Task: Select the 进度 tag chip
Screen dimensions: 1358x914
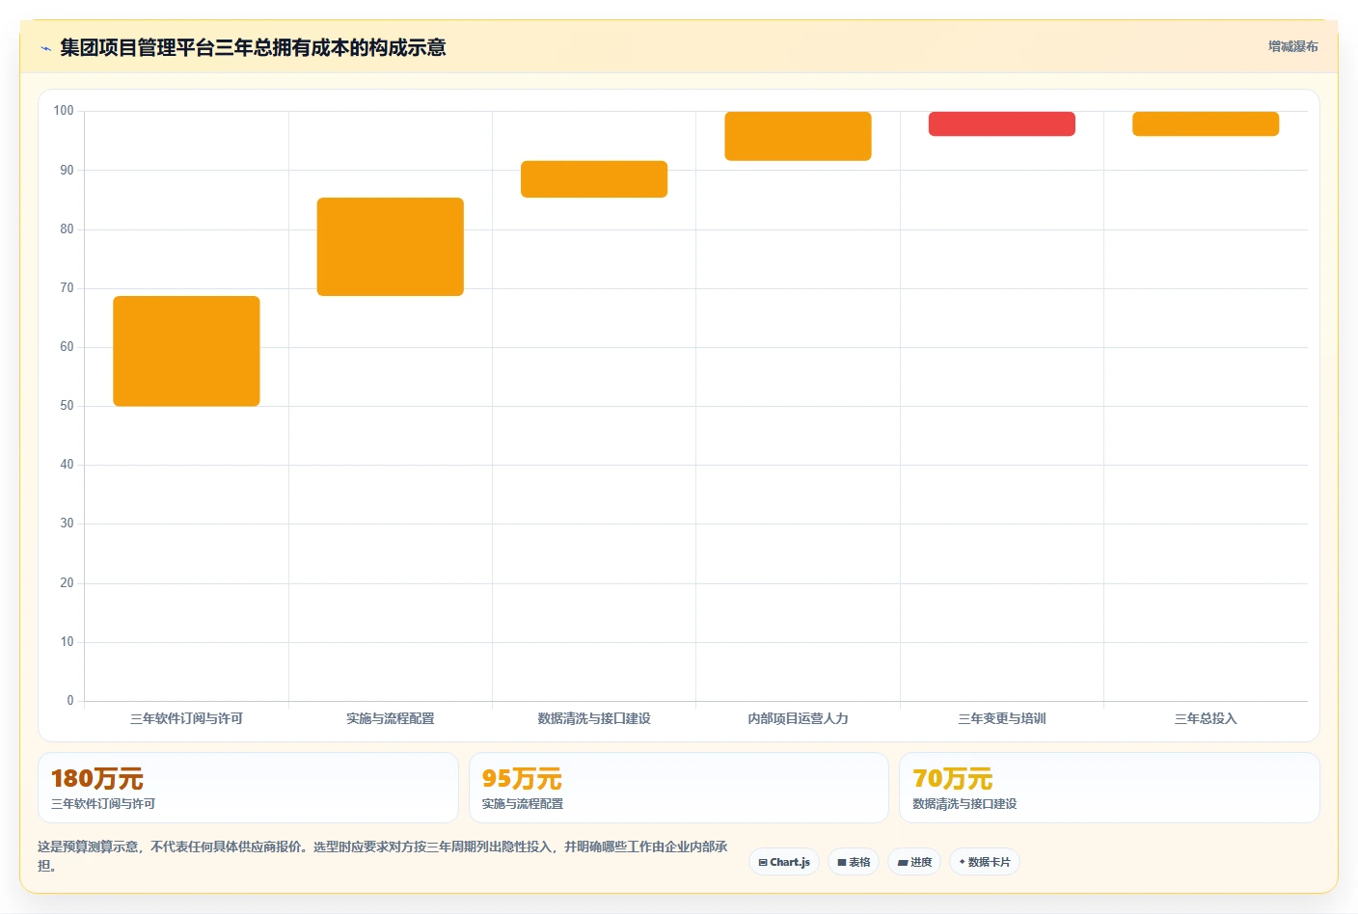Action: (914, 862)
